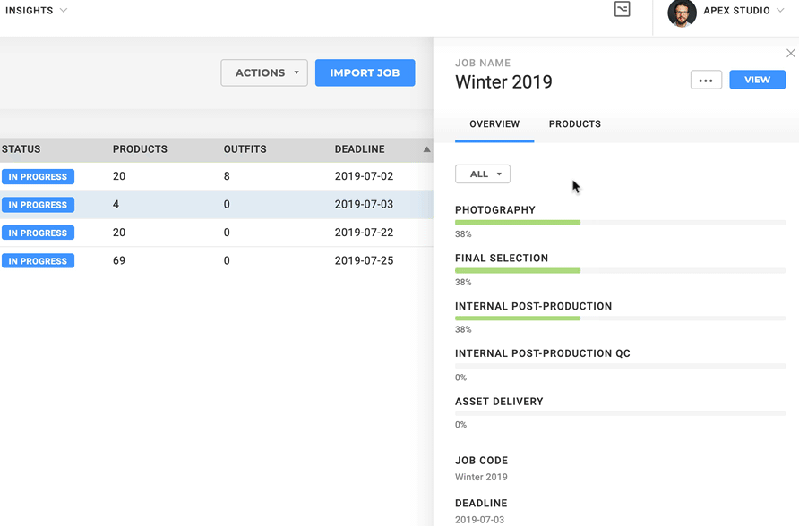This screenshot has width=799, height=526.
Task: Open the Apex Studio account menu
Action: click(x=743, y=11)
